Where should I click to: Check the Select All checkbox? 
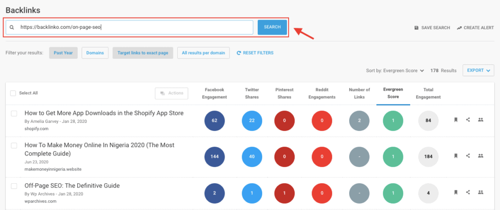13,93
